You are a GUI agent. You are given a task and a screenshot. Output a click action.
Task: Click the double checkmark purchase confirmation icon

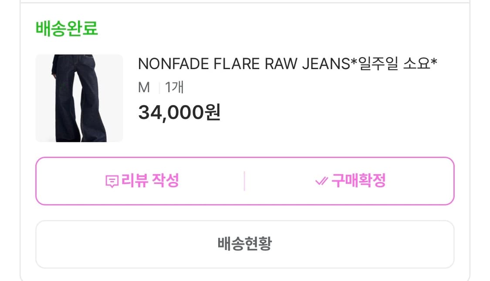[x=321, y=181]
